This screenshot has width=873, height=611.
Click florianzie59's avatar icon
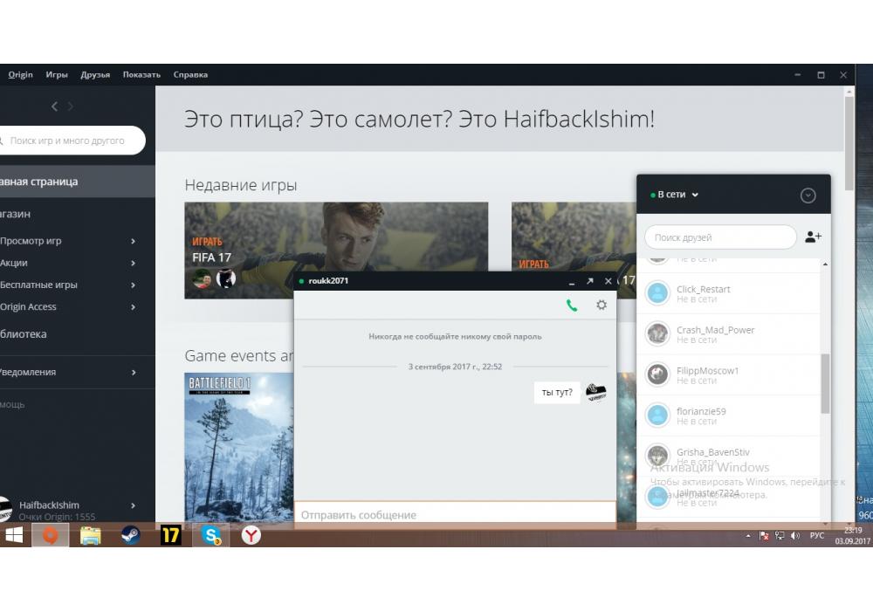(x=657, y=415)
